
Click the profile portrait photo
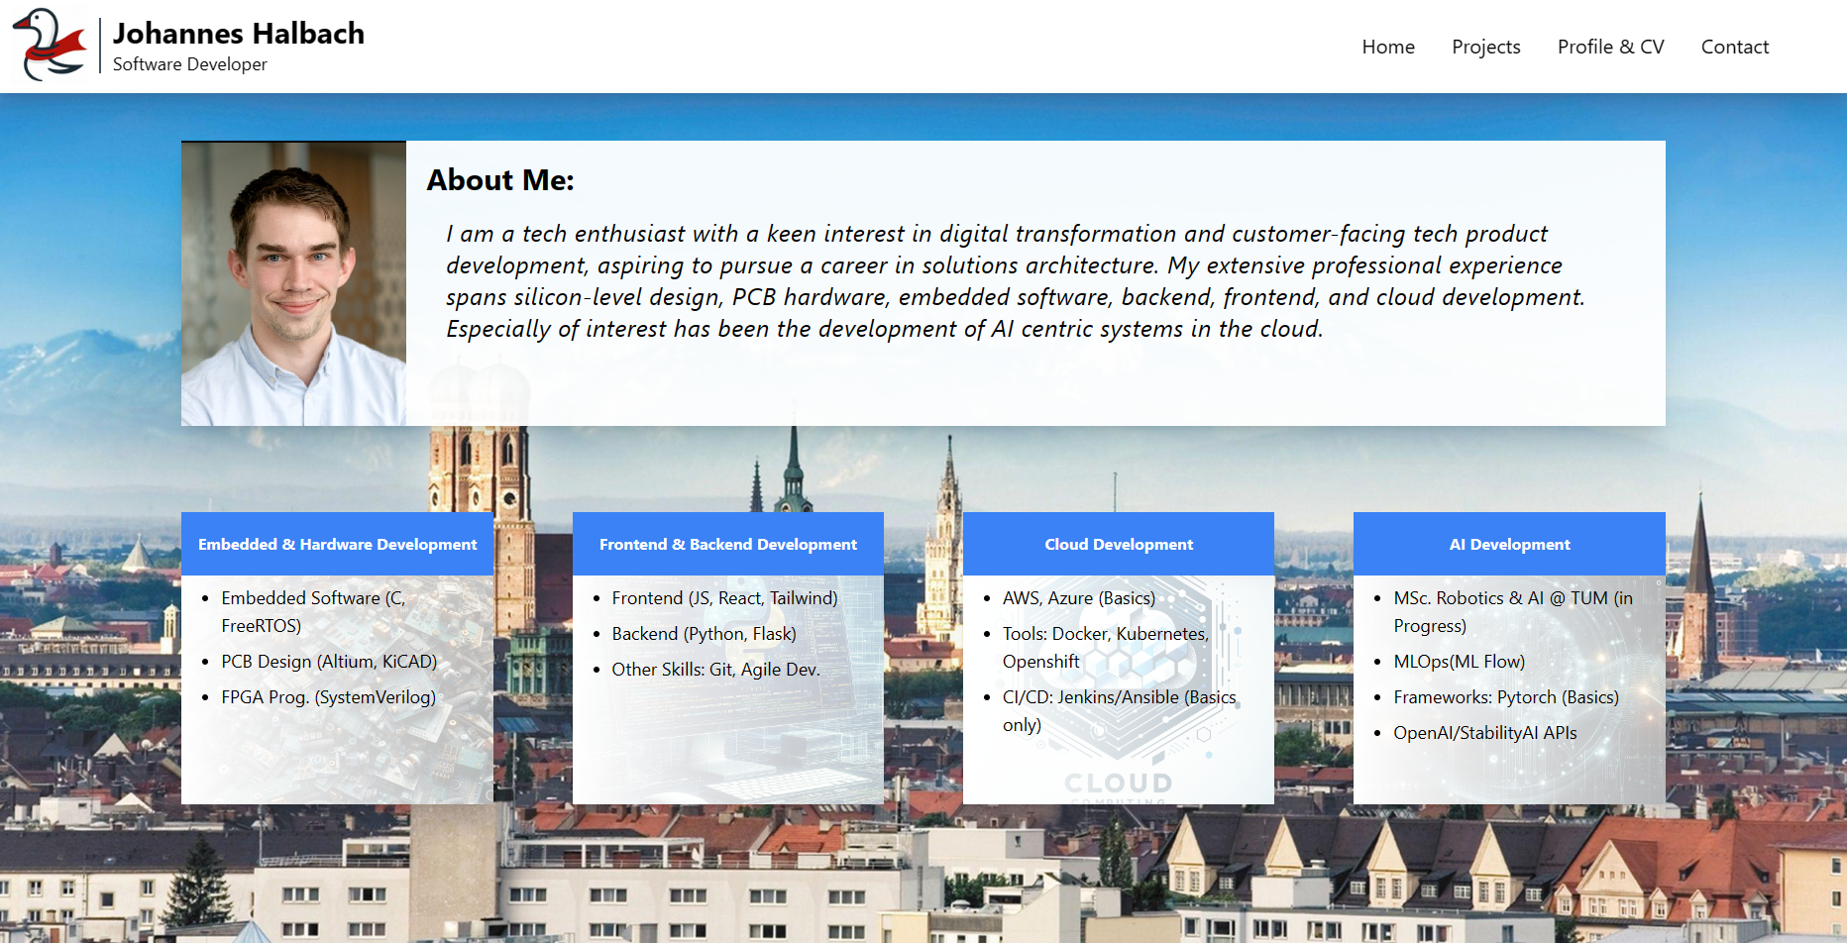pos(293,283)
